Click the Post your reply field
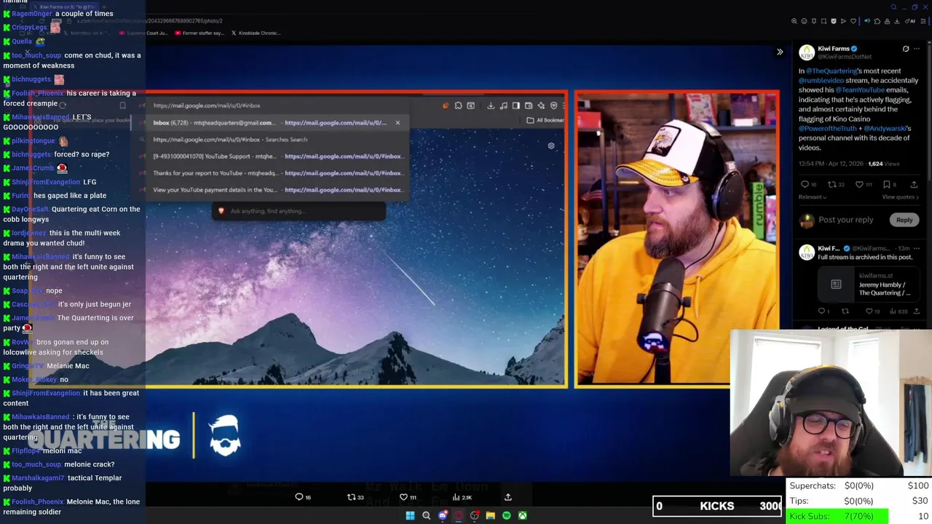The height and width of the screenshot is (524, 932). pyautogui.click(x=845, y=220)
